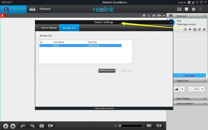Collapse the Device List panel
Image resolution: width=208 pixels, height=130 pixels.
click(205, 16)
